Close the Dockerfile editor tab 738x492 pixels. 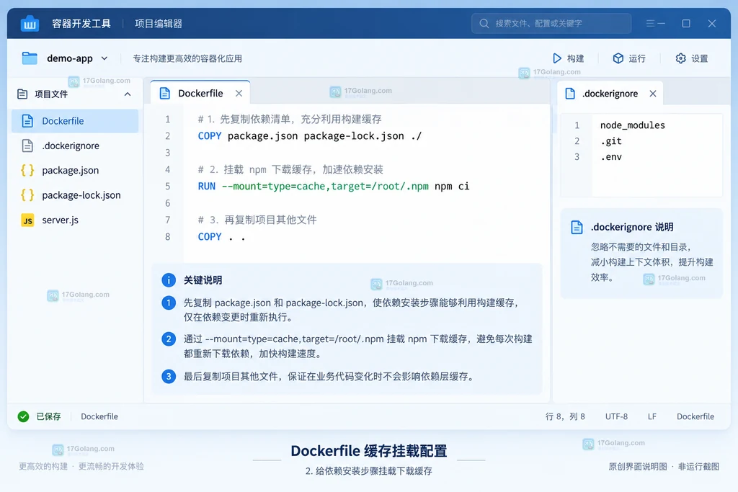point(239,93)
